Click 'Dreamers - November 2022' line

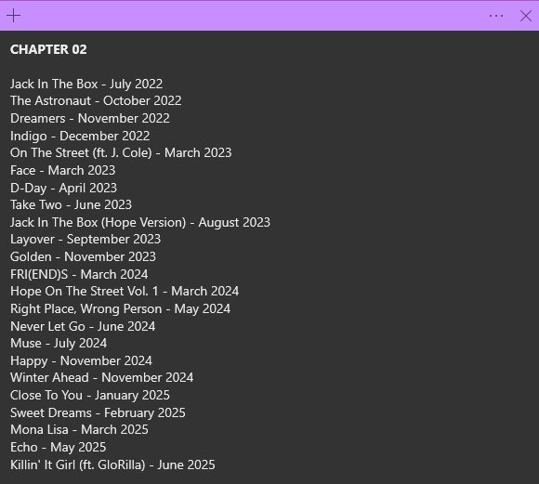[90, 119]
